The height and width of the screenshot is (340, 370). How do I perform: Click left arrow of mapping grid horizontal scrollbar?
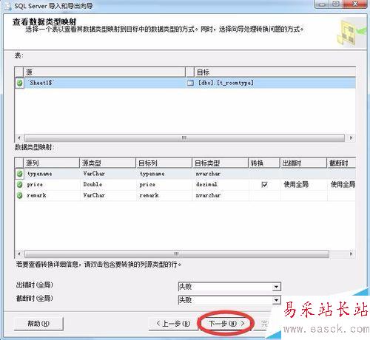(19, 254)
